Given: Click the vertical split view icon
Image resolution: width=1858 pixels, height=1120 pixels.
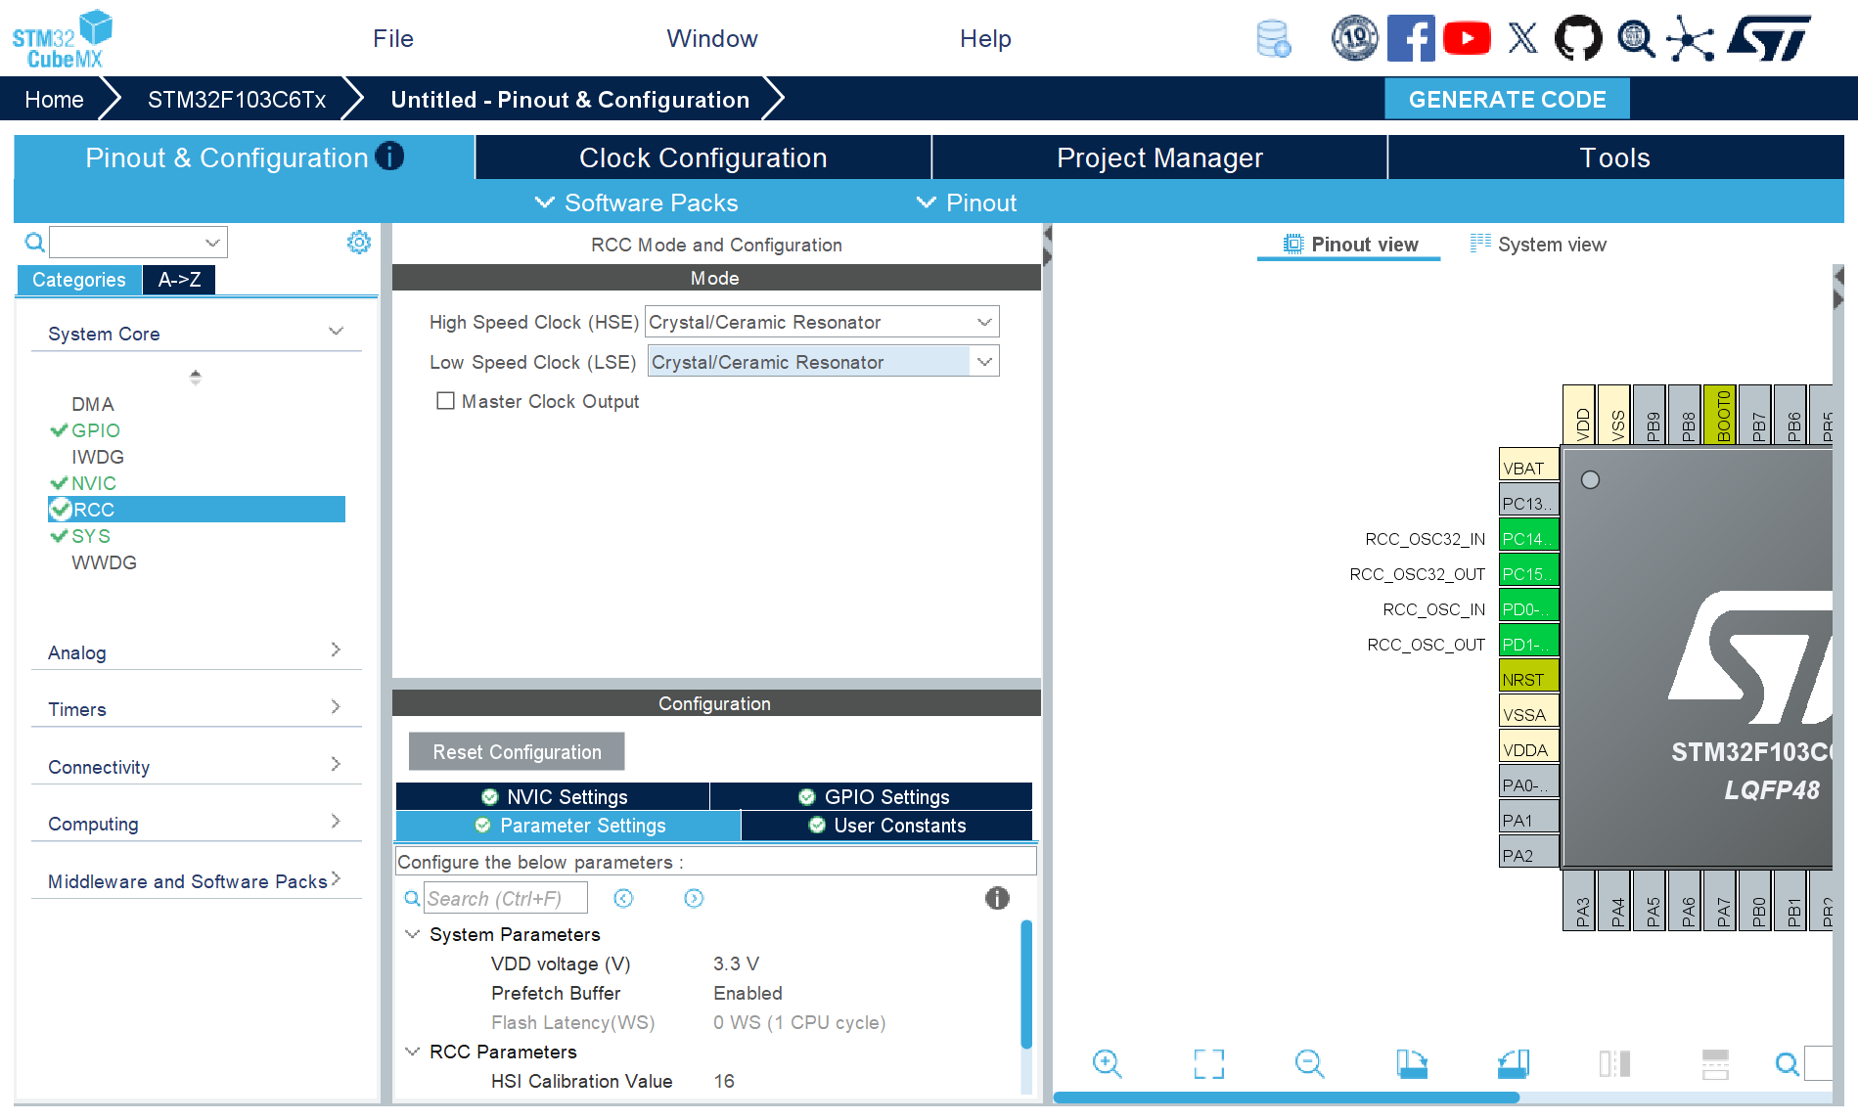Looking at the screenshot, I should pyautogui.click(x=1614, y=1063).
